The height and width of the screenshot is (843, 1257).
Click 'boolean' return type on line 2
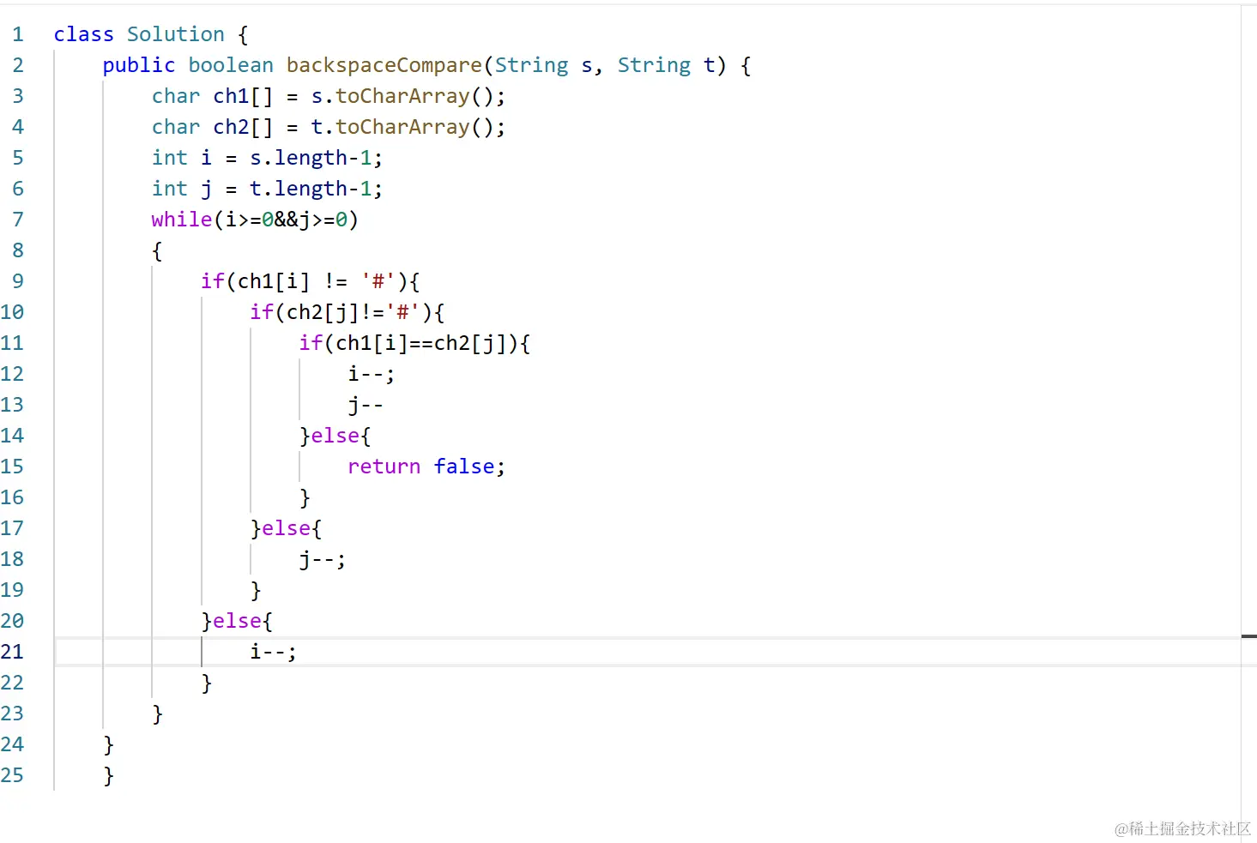click(231, 65)
